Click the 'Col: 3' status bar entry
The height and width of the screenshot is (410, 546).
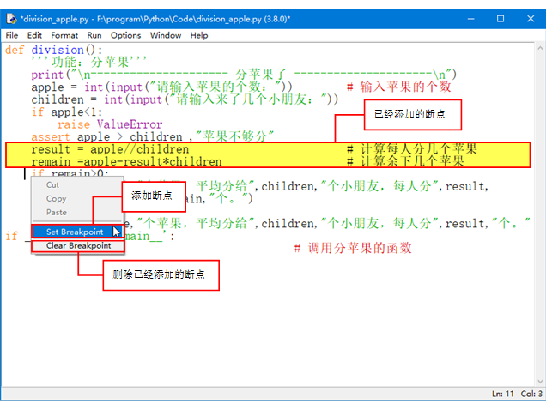(x=531, y=394)
